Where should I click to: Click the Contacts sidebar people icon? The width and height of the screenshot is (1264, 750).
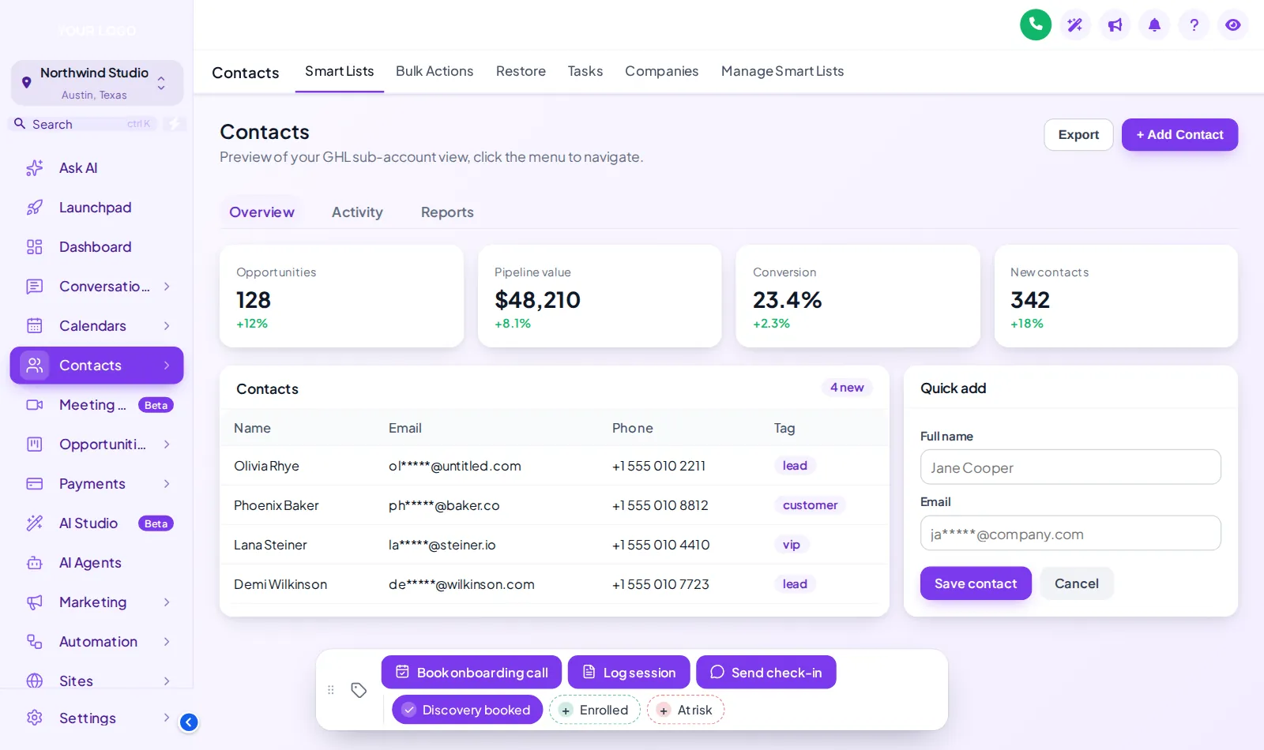coord(35,366)
